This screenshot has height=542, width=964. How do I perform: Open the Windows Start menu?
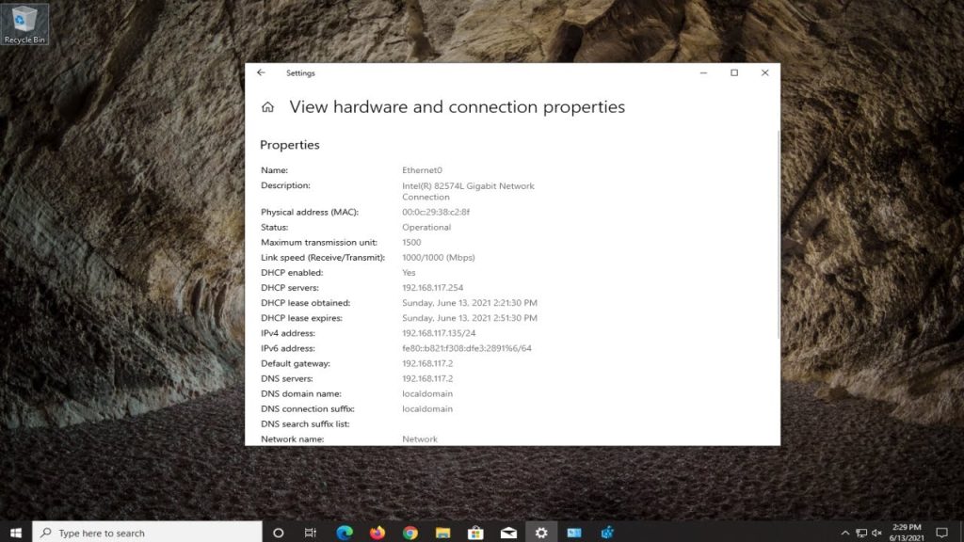tap(16, 533)
